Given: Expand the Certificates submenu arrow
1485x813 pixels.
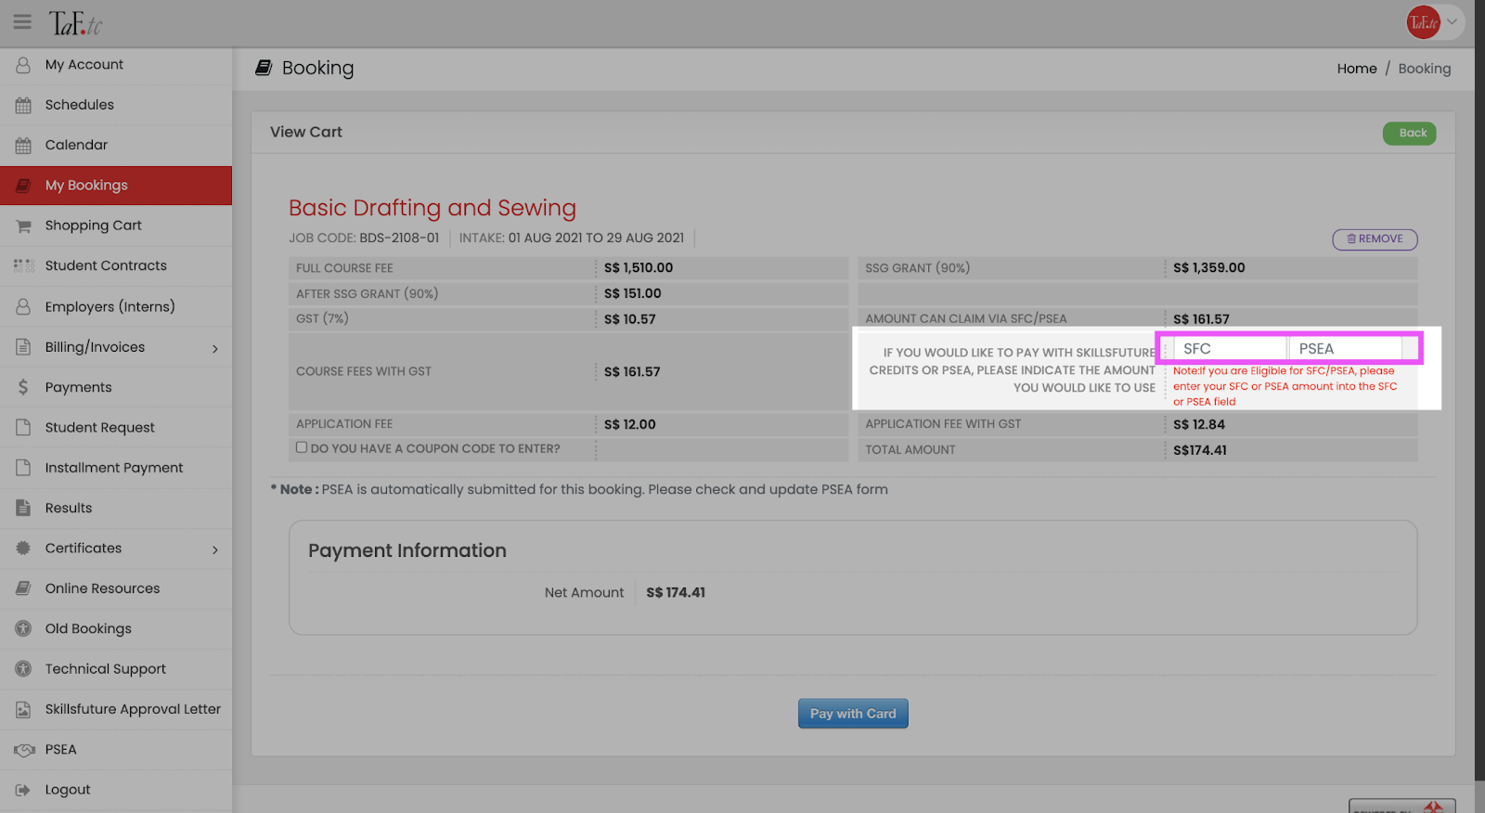Looking at the screenshot, I should click(215, 549).
